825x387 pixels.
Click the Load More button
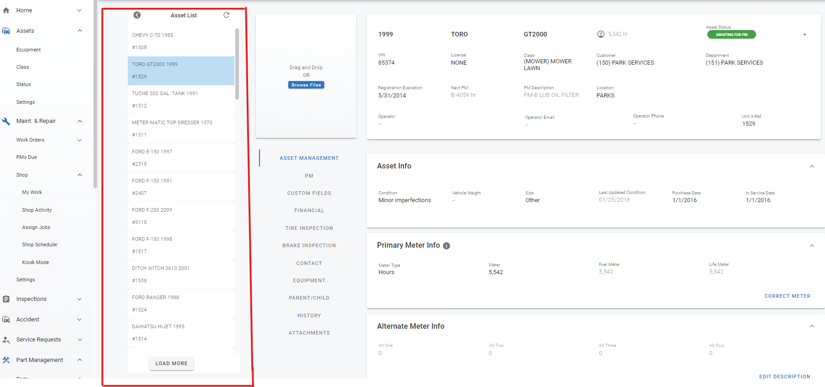tap(171, 363)
